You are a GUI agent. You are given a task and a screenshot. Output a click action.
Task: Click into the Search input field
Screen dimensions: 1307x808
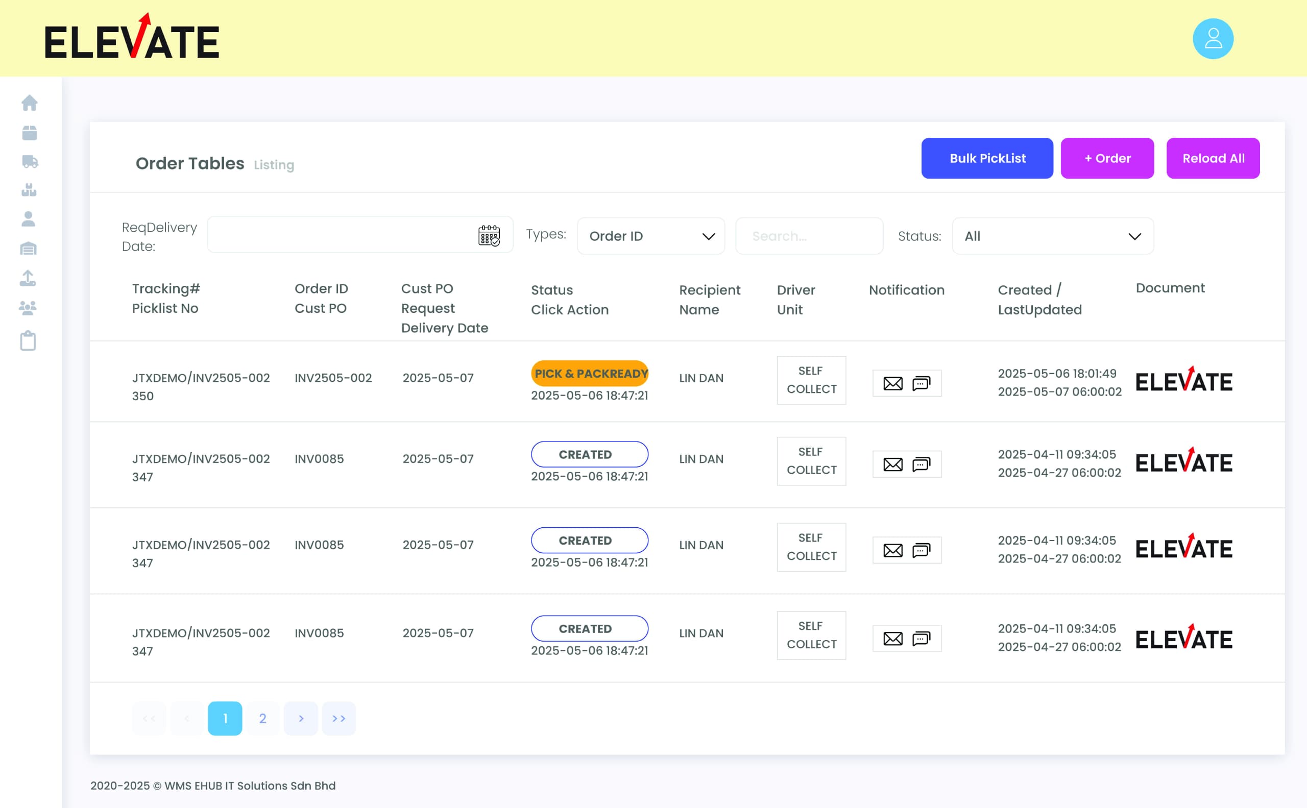point(809,236)
